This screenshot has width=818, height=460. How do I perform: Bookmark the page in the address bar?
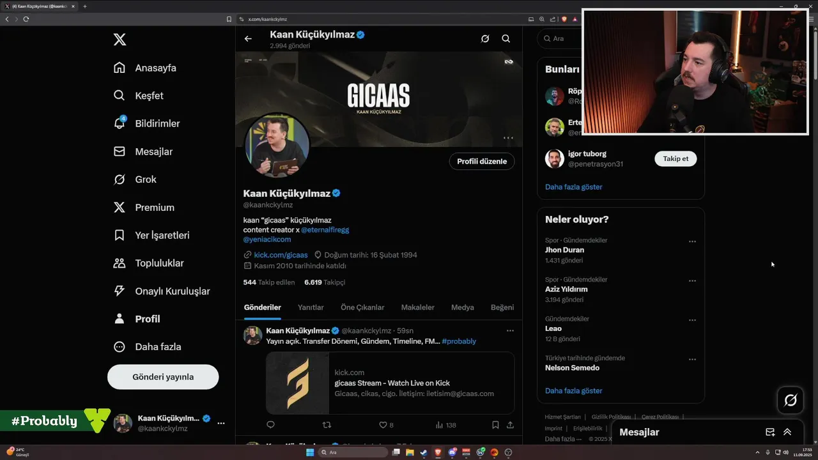[x=229, y=19]
